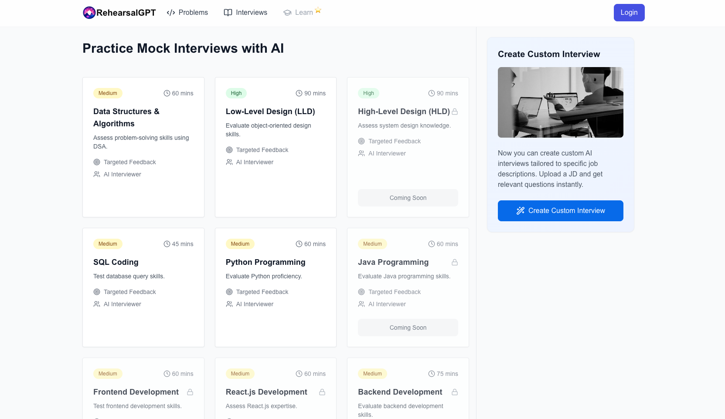The width and height of the screenshot is (725, 419).
Task: Click the lock icon on Backend Development card
Action: 455,392
